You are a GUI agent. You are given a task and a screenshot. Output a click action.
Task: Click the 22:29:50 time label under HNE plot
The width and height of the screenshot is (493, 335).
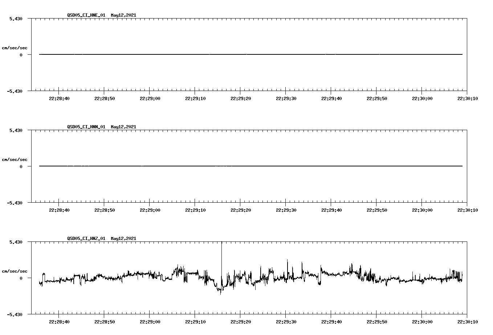pyautogui.click(x=377, y=98)
